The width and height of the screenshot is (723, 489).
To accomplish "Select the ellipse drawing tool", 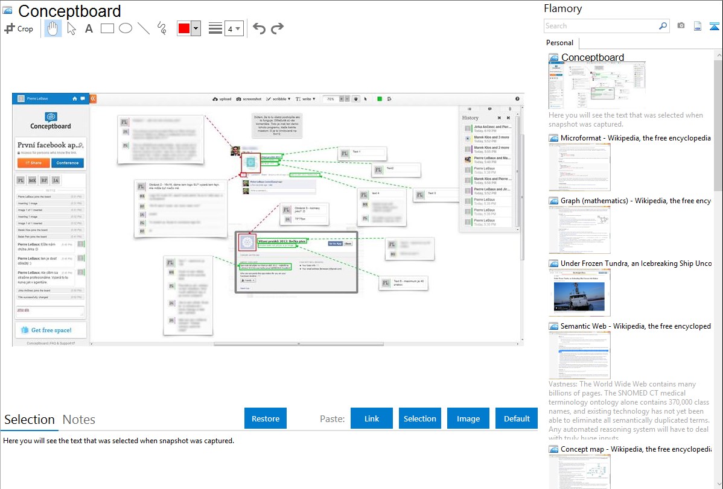I will tap(126, 28).
